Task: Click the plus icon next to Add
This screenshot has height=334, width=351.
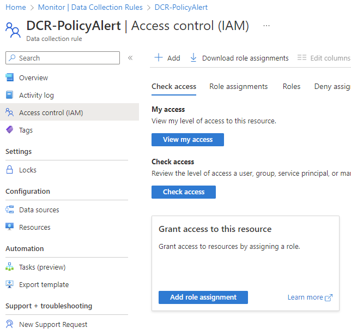Action: pyautogui.click(x=159, y=58)
